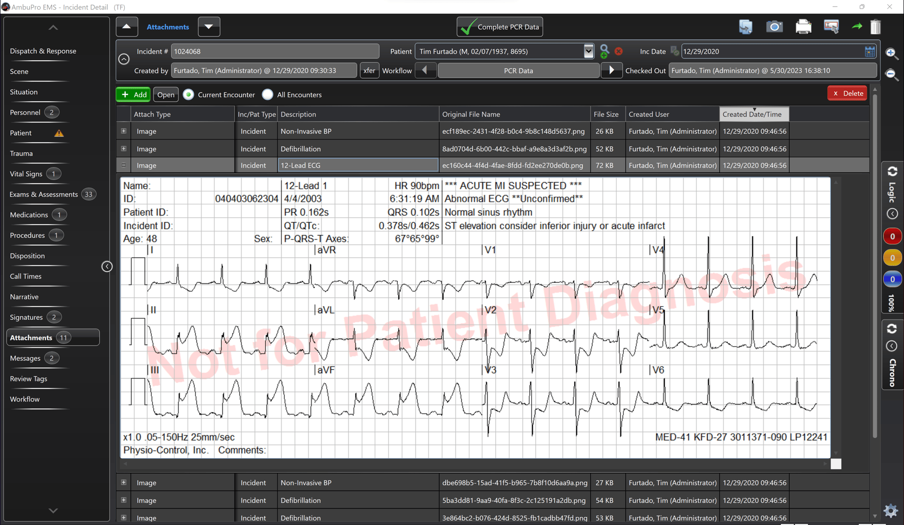This screenshot has width=904, height=525.
Task: Switch to the Narrative section
Action: tap(24, 297)
